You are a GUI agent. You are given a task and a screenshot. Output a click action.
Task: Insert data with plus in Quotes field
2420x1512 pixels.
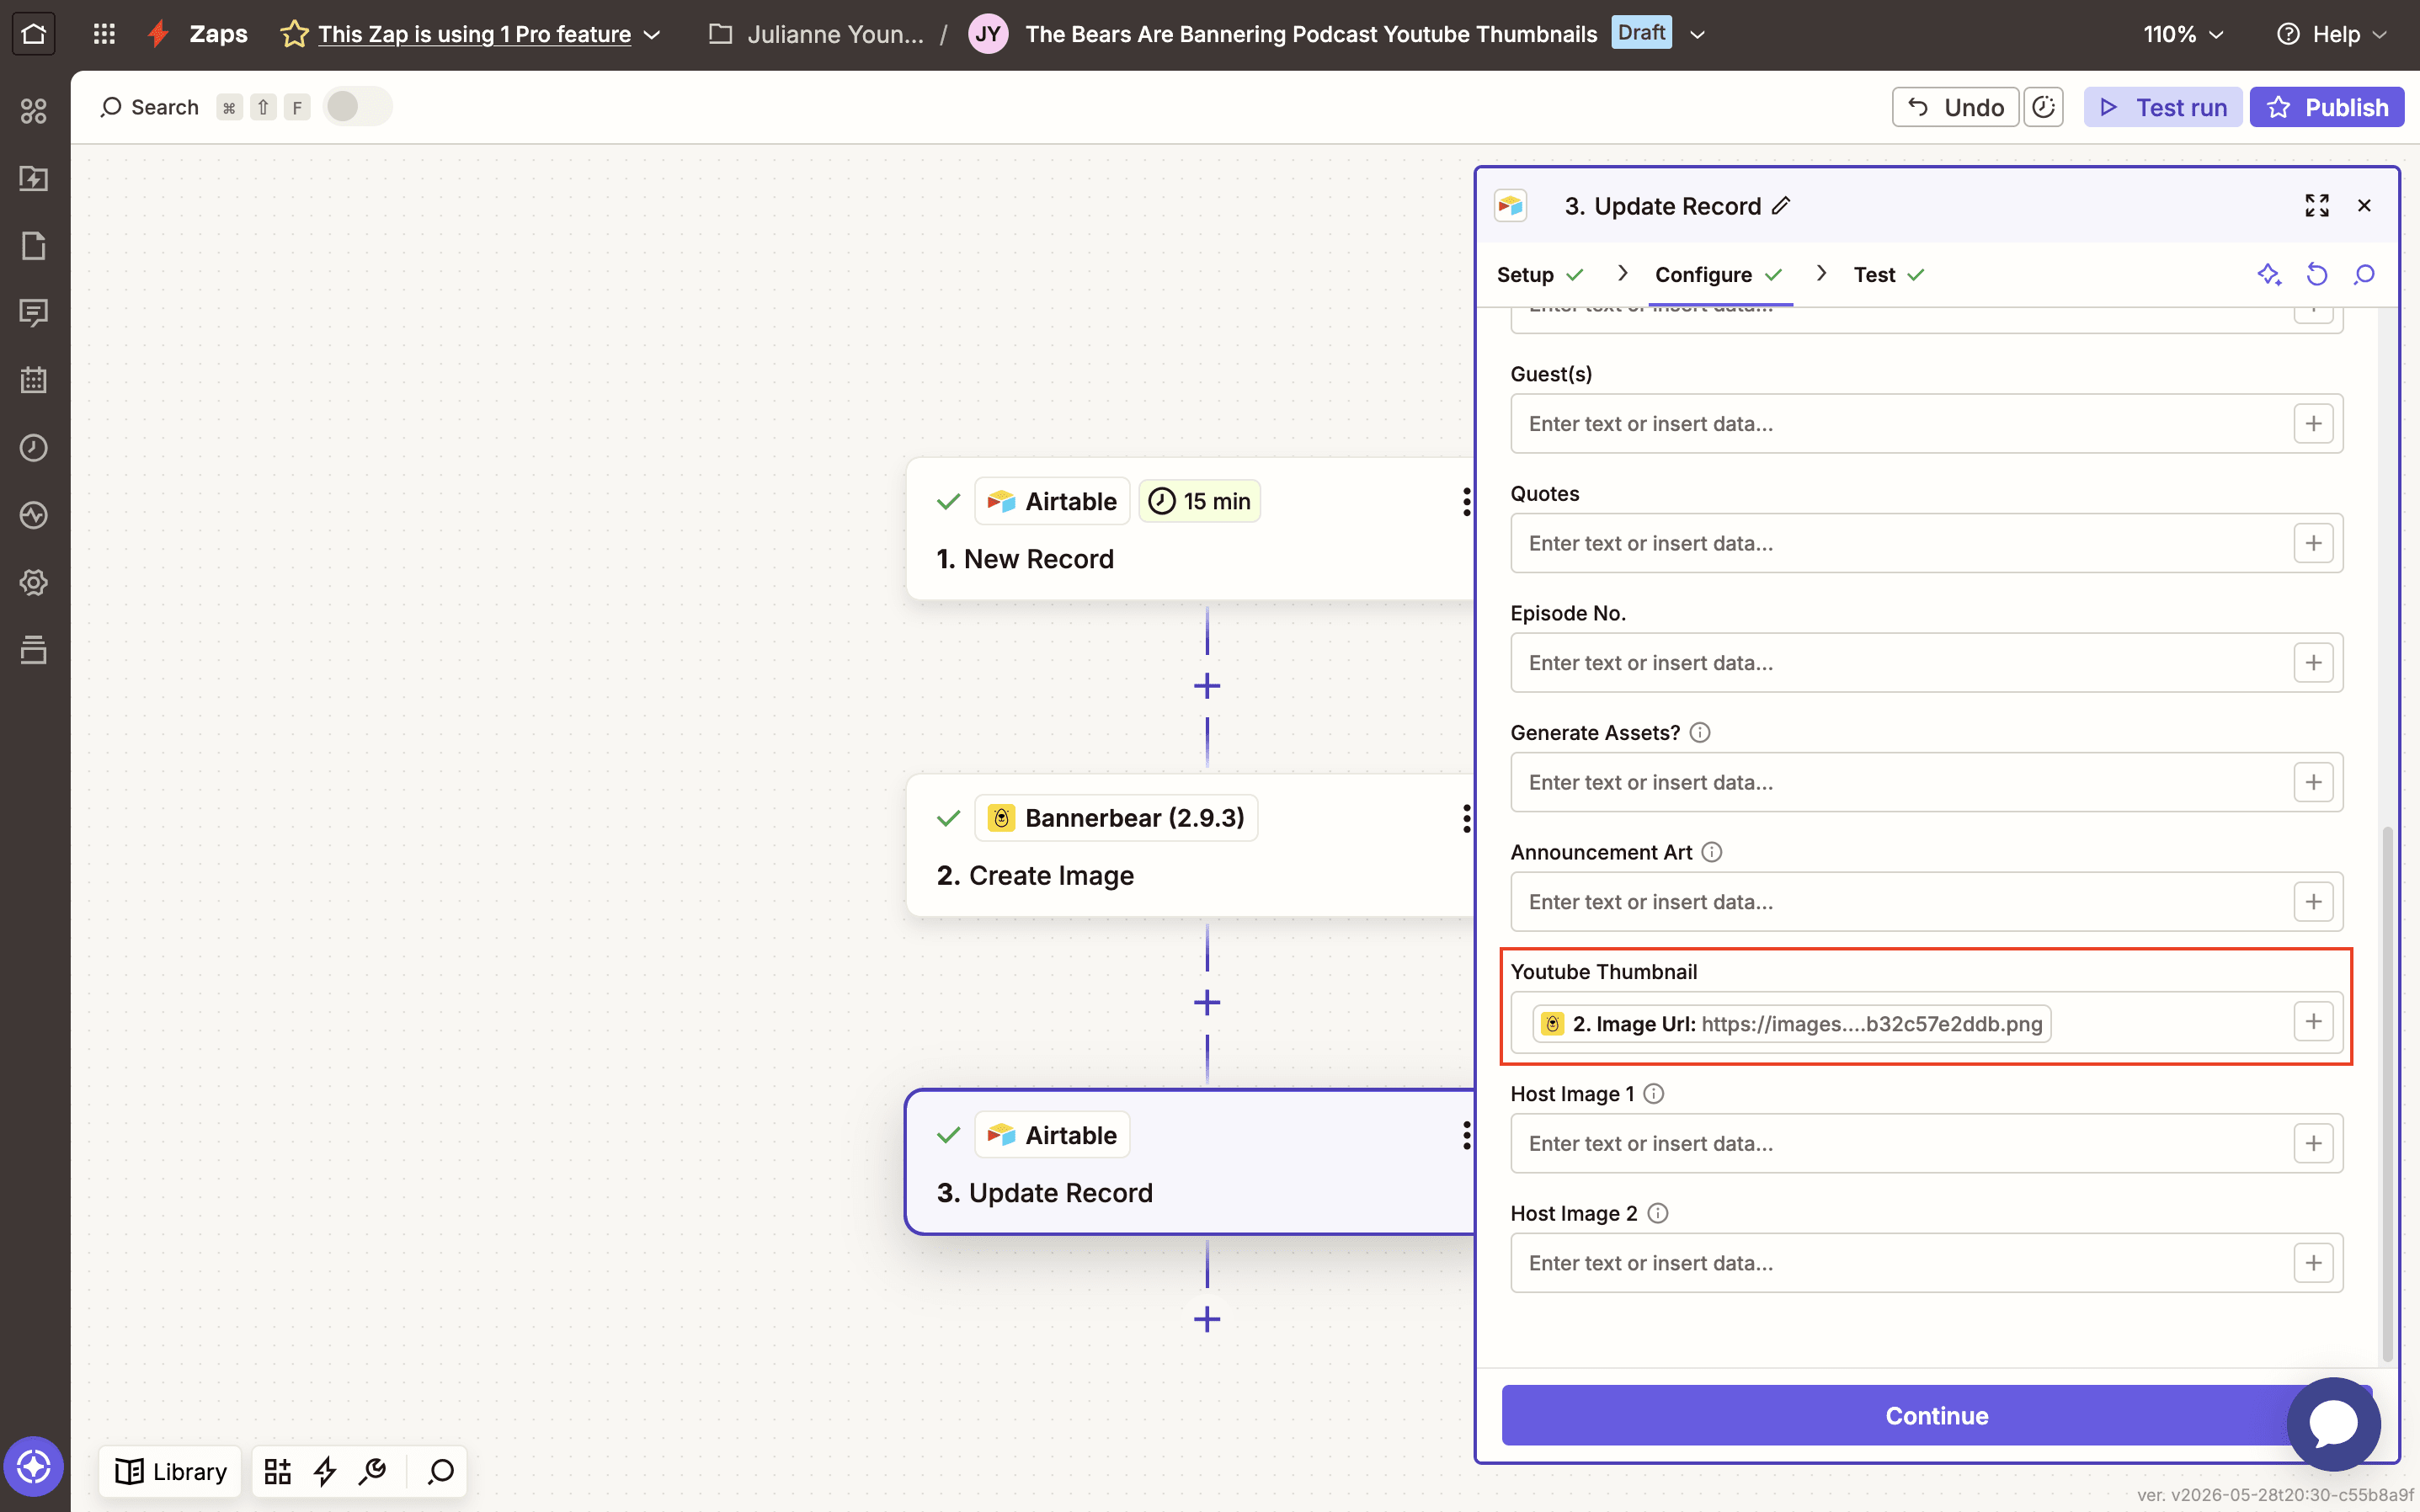coord(2313,543)
